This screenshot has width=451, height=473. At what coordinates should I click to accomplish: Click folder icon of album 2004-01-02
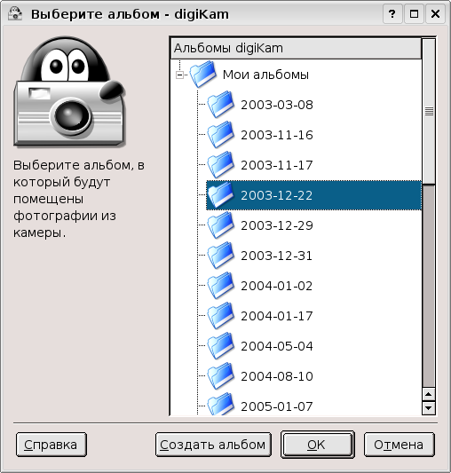[x=221, y=286]
